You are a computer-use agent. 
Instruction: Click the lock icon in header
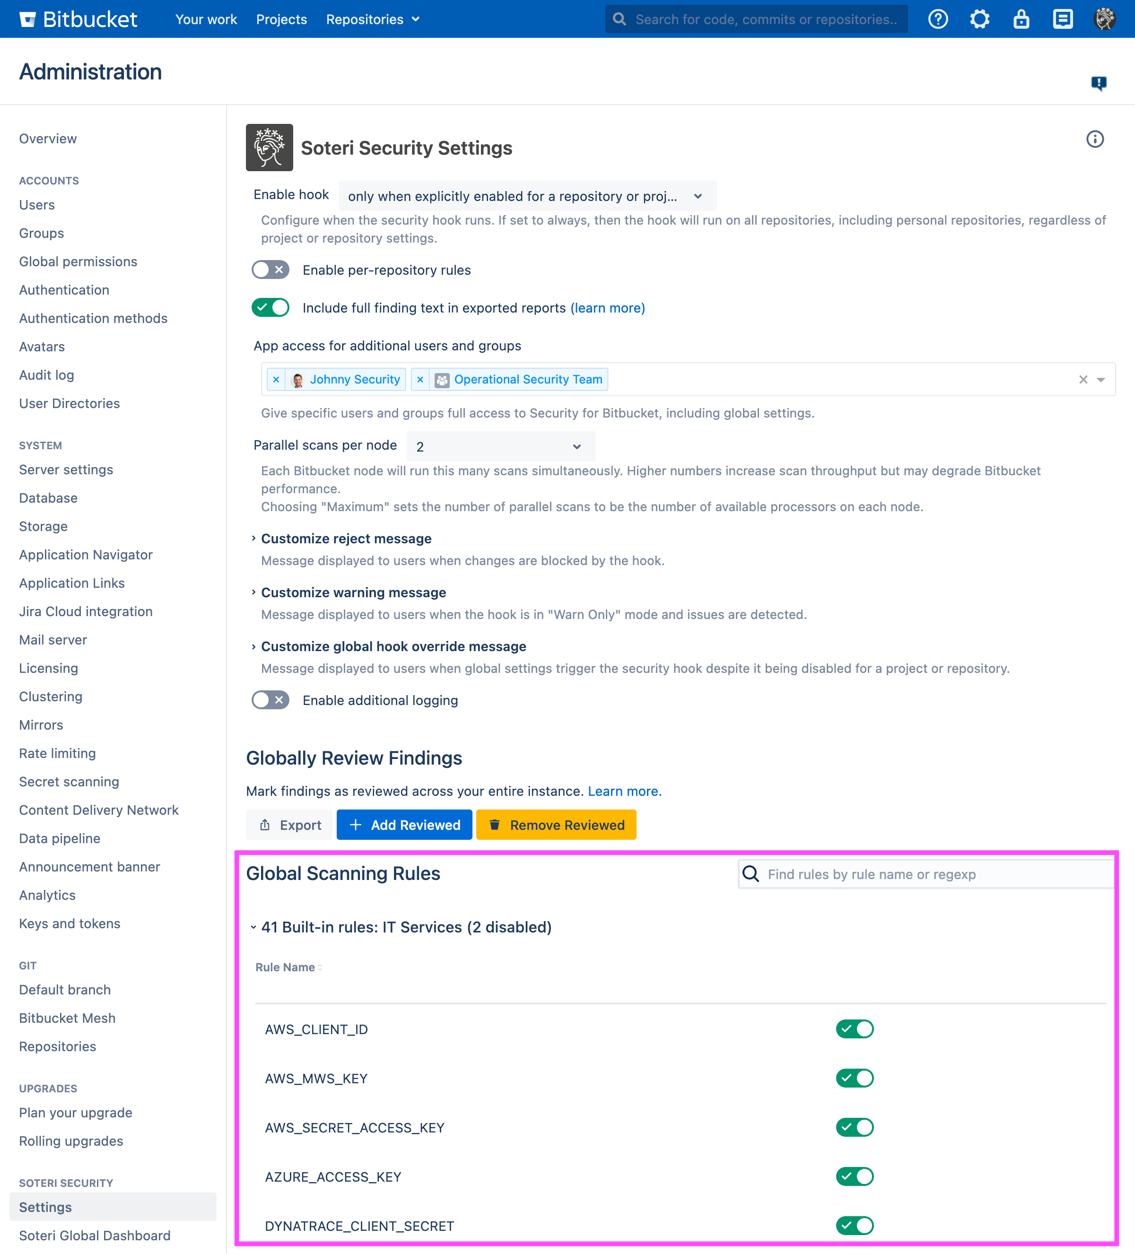(x=1021, y=19)
